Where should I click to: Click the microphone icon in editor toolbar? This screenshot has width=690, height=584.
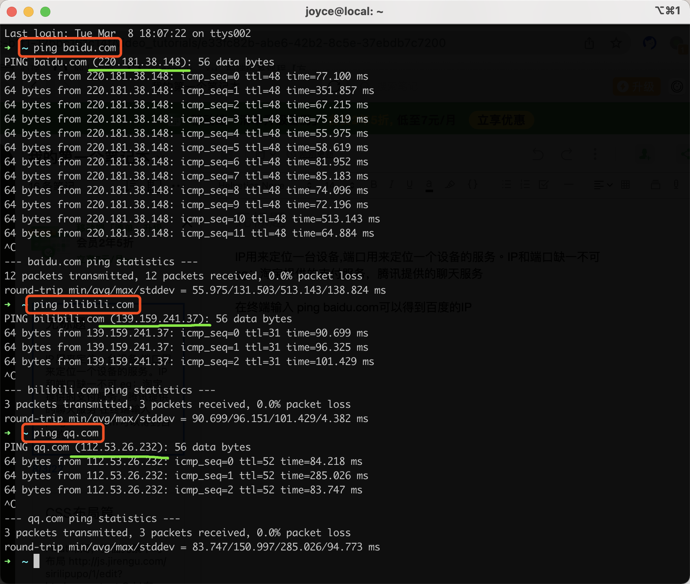(x=676, y=184)
